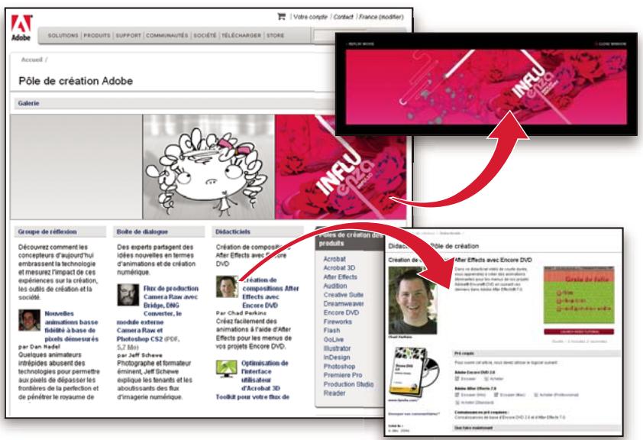Open Optimisation de l'interface utilisateur link
Viewport: 643px width, 440px height.
(x=264, y=376)
